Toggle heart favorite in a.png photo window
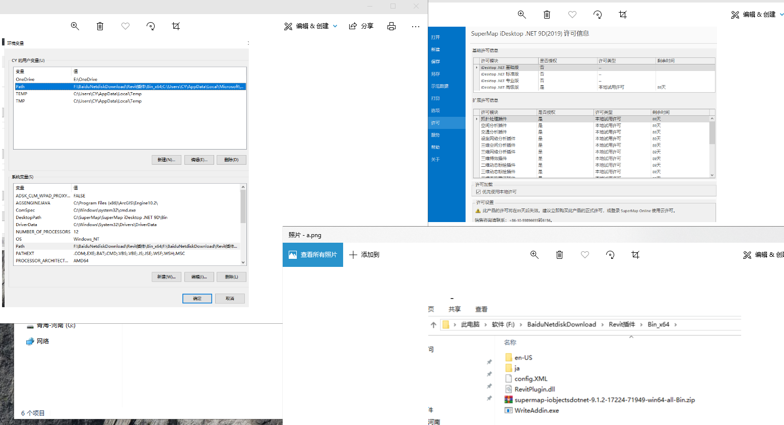Viewport: 784px width, 425px height. pos(585,255)
